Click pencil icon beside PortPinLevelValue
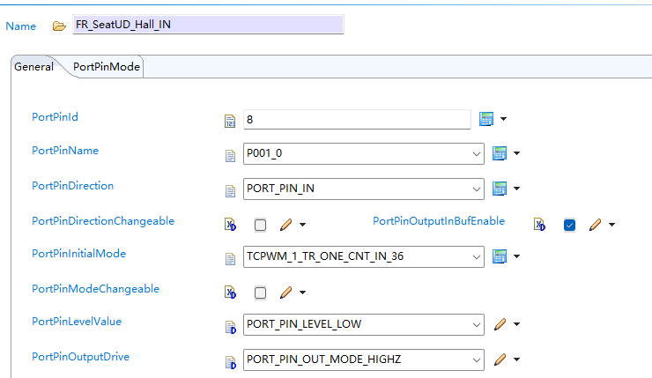Viewport: 652px width, 378px height. pos(500,324)
